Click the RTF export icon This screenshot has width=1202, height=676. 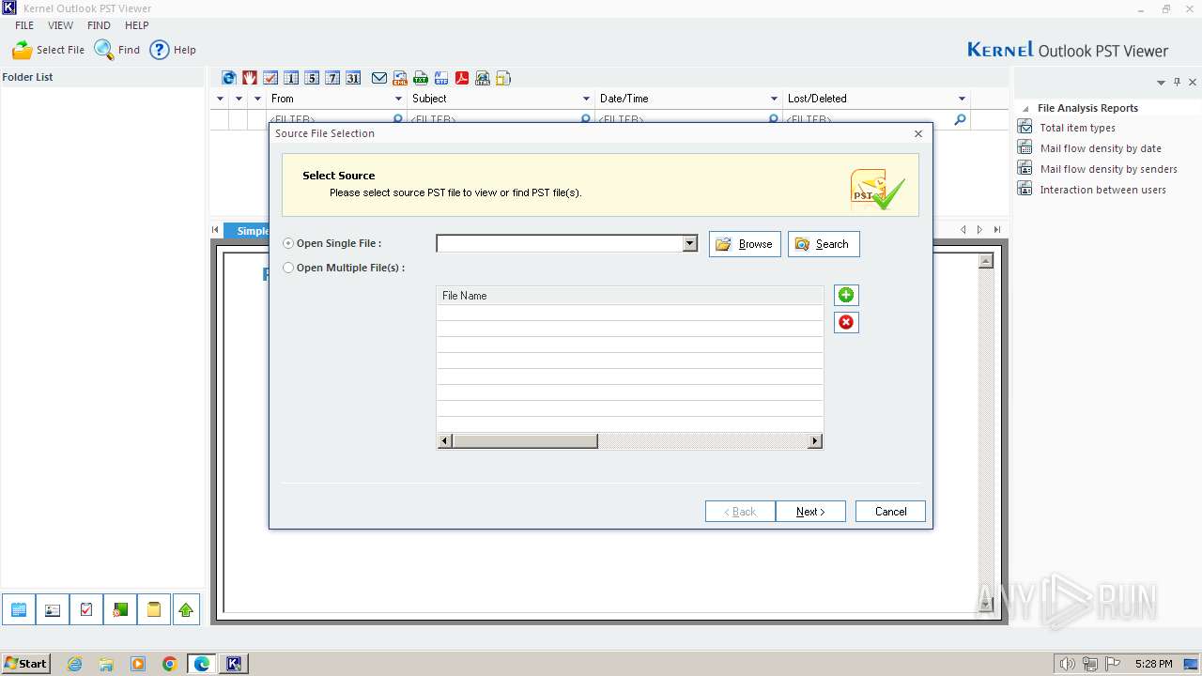tap(441, 78)
